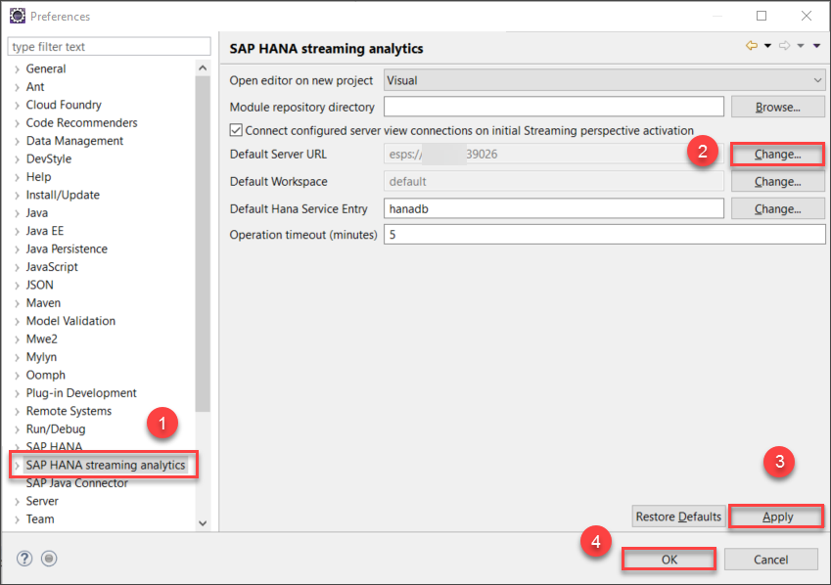The width and height of the screenshot is (831, 585).
Task: Select Plug-in Development category
Action: 81,393
